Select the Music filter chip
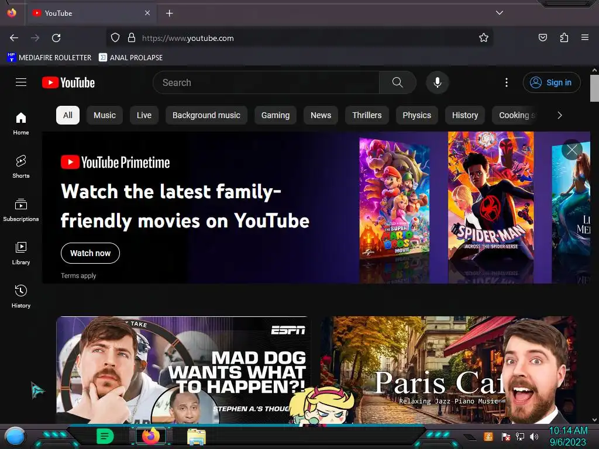Screen dimensions: 599x449 click(x=105, y=115)
